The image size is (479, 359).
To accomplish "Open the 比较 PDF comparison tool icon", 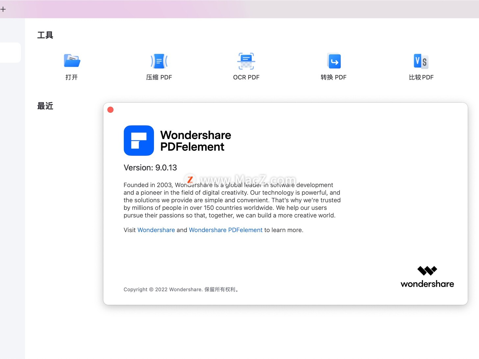I will click(421, 61).
